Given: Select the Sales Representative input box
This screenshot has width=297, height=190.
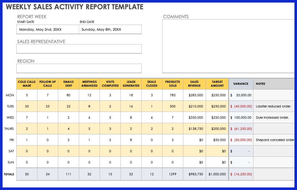Looking at the screenshot, I should tap(79, 49).
